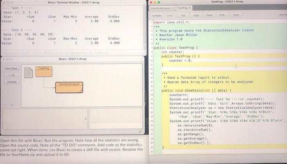
Task: Click the Cut button in the editor toolbar
Action: click(183, 15)
